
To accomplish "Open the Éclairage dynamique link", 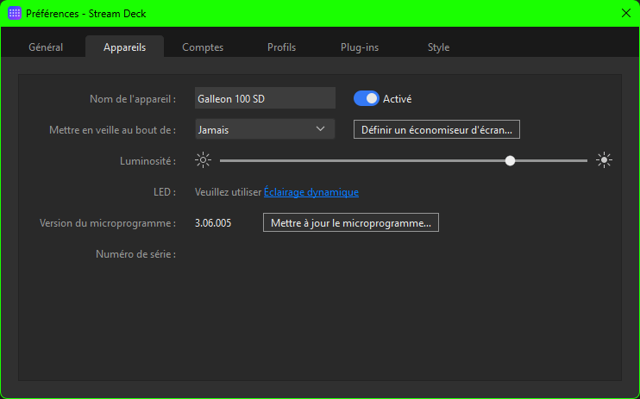I will [x=311, y=192].
